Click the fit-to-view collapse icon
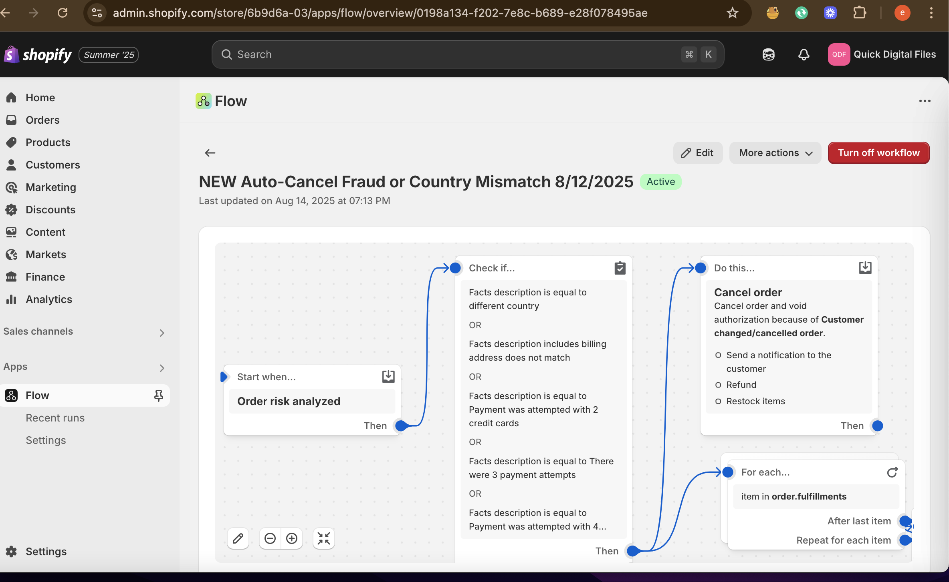The height and width of the screenshot is (582, 949). point(323,538)
